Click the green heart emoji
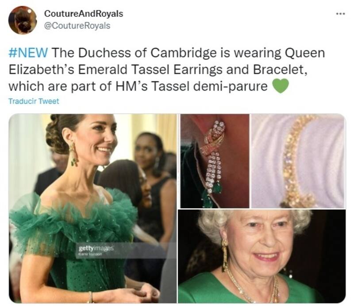The image size is (354, 308). 281,86
